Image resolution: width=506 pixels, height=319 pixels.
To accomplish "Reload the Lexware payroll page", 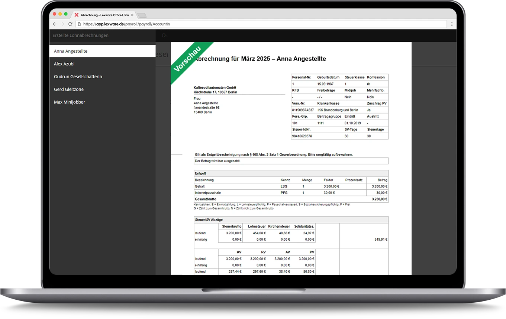I will [x=70, y=24].
